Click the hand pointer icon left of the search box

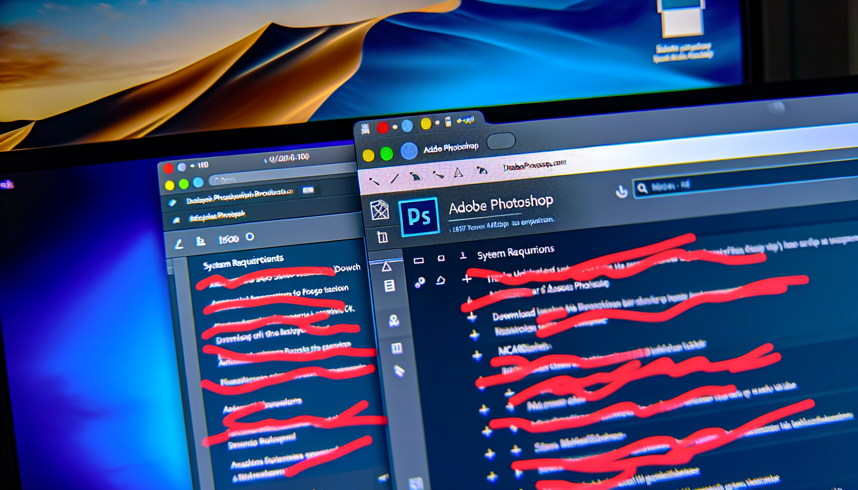(x=621, y=191)
